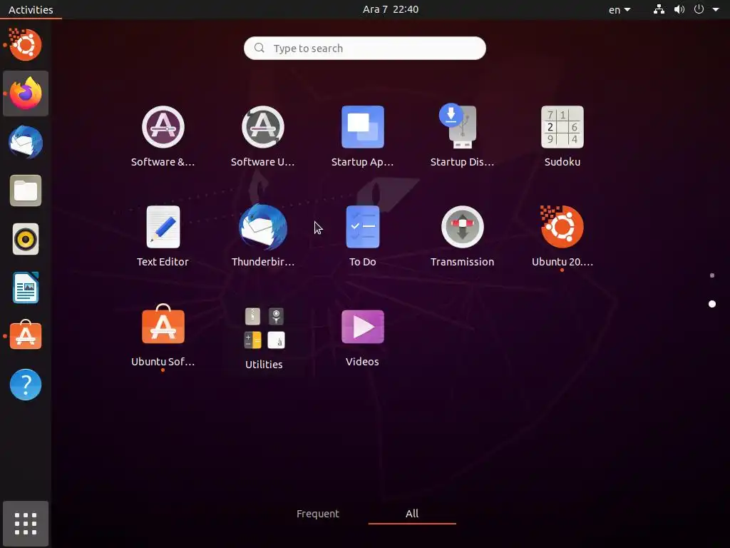Image resolution: width=730 pixels, height=548 pixels.
Task: Select the All apps tab
Action: [412, 514]
